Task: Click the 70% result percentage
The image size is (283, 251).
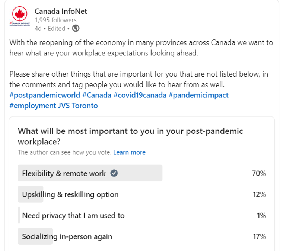Action: click(259, 173)
